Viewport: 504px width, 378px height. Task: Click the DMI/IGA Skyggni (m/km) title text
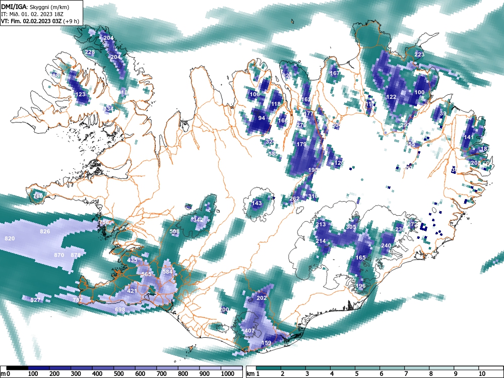point(35,7)
